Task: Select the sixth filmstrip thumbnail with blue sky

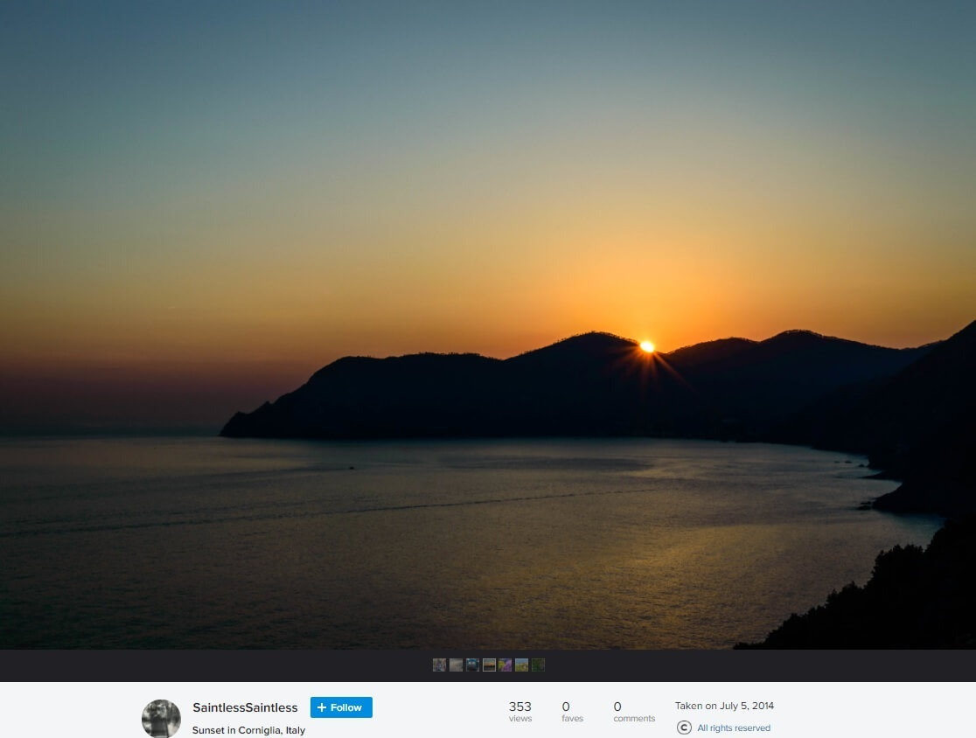Action: click(x=521, y=665)
